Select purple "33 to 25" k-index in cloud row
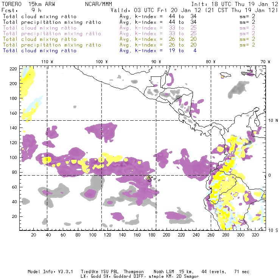This screenshot has width=280, height=280. coord(183,28)
